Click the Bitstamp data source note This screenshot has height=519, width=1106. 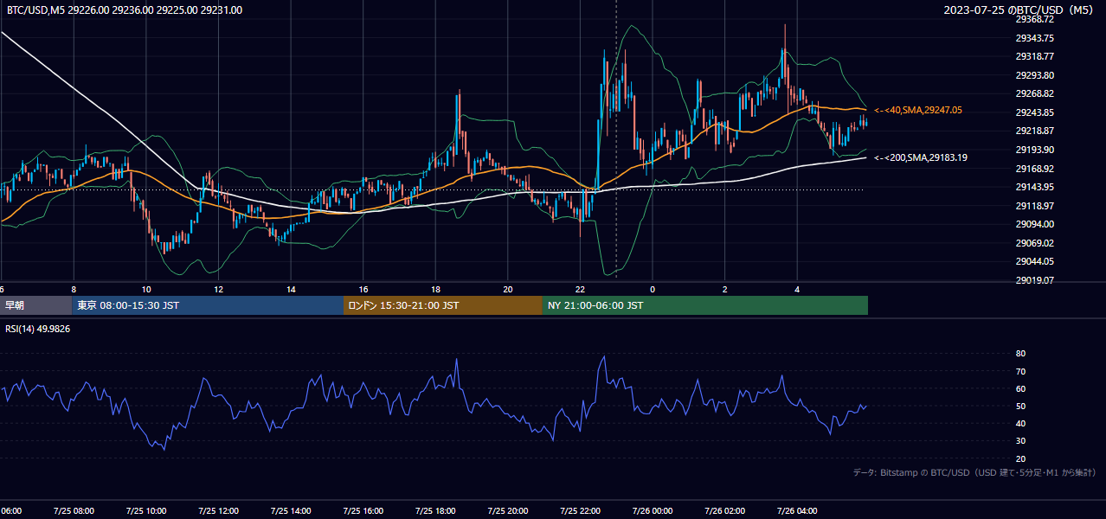974,473
